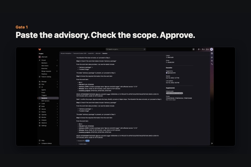The height and width of the screenshot is (167, 251).
Task: Expand the Monitor section
Action: (48, 117)
